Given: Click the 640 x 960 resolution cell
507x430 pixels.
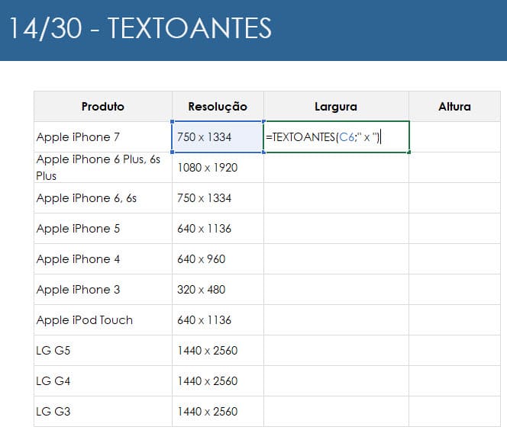Looking at the screenshot, I should (218, 259).
